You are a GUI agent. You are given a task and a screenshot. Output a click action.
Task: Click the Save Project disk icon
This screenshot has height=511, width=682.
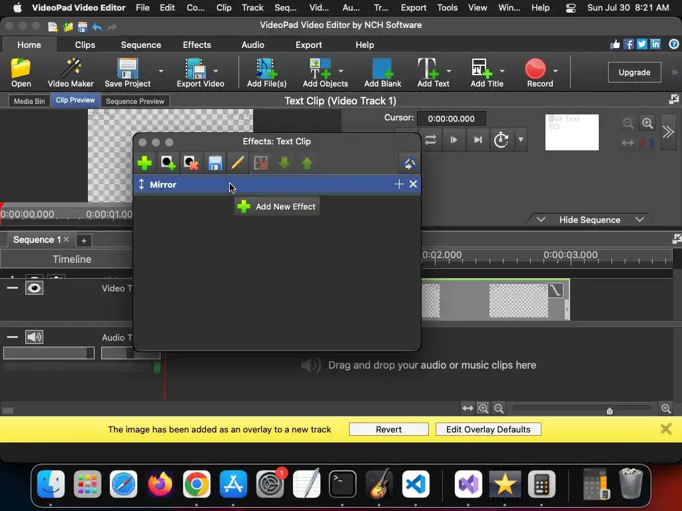click(x=127, y=69)
